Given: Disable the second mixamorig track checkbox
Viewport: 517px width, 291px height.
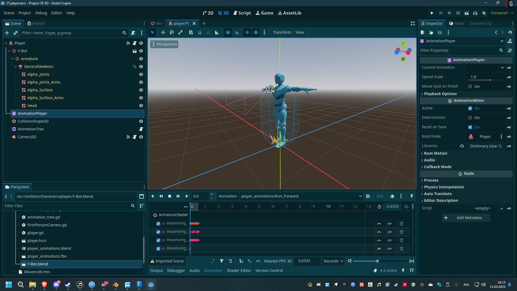Looking at the screenshot, I should point(158,232).
